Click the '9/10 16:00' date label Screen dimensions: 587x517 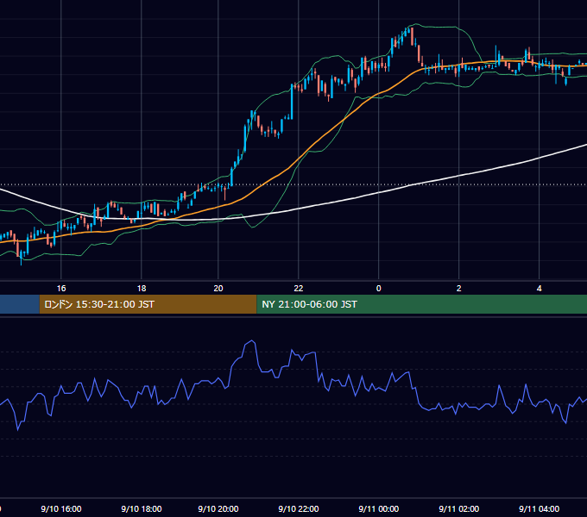pyautogui.click(x=61, y=508)
